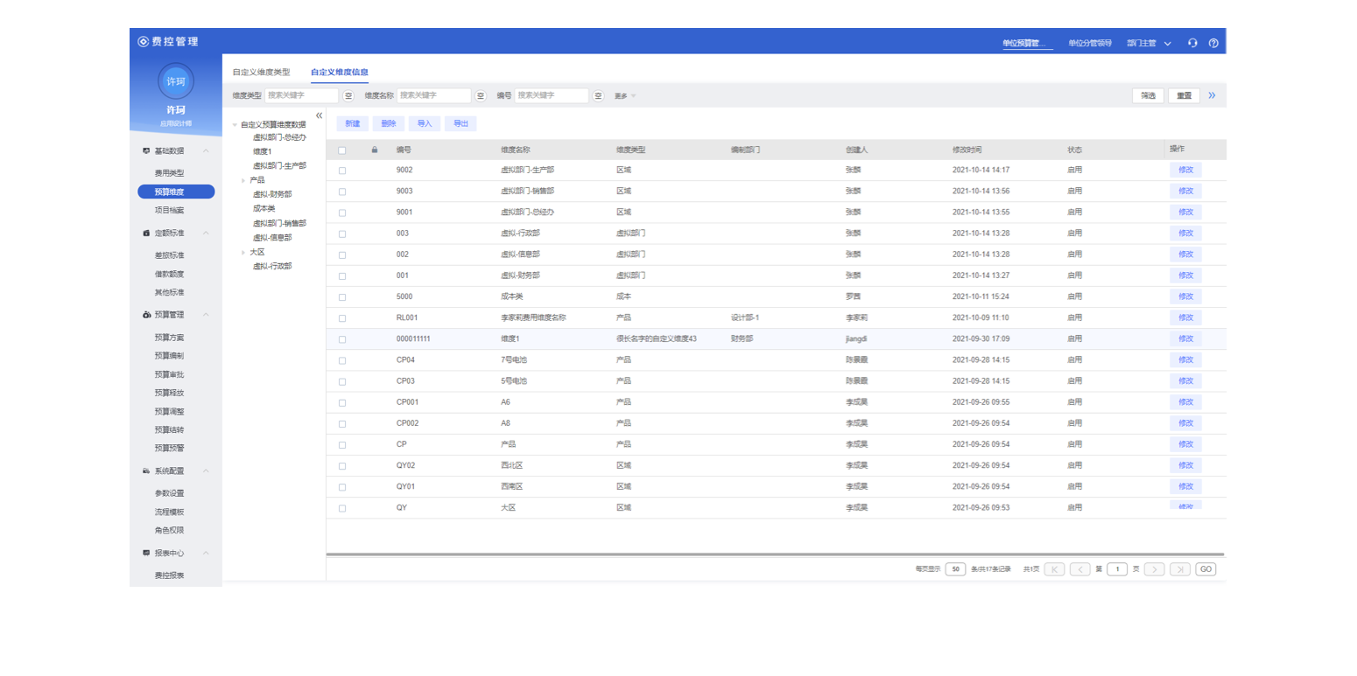
Task: Click the double-right arrow next to 重置
Action: (x=1212, y=95)
